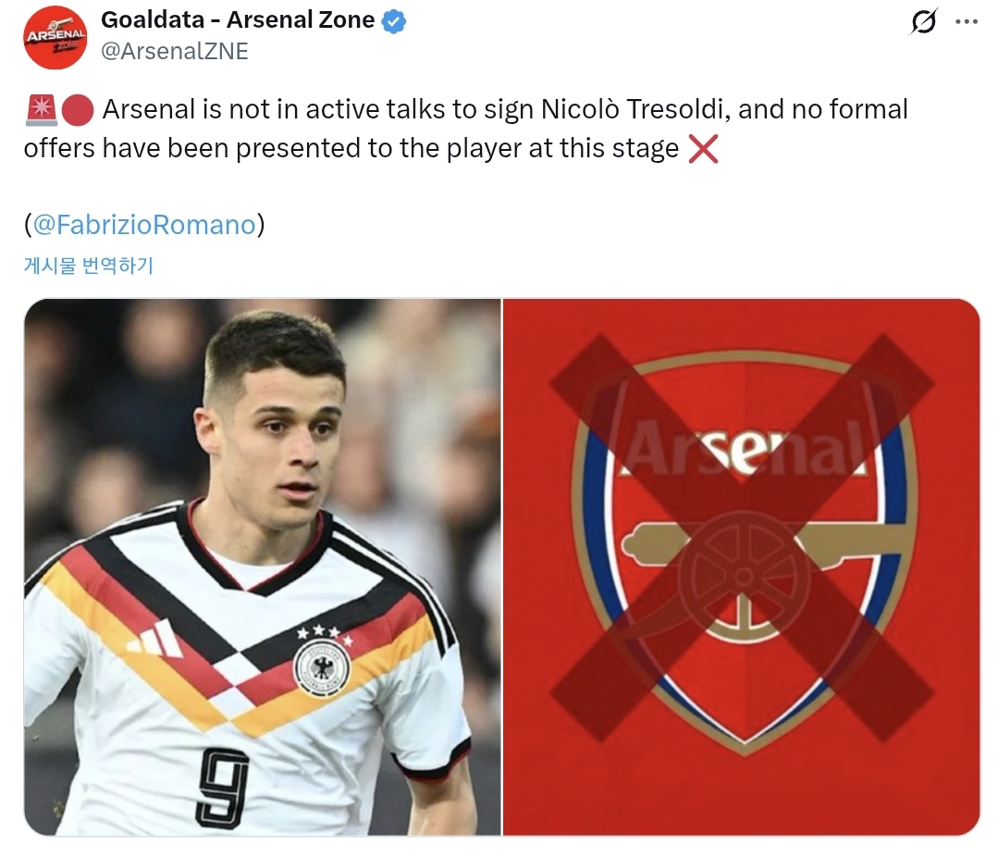Click the blue verified checkmark badge

[395, 21]
